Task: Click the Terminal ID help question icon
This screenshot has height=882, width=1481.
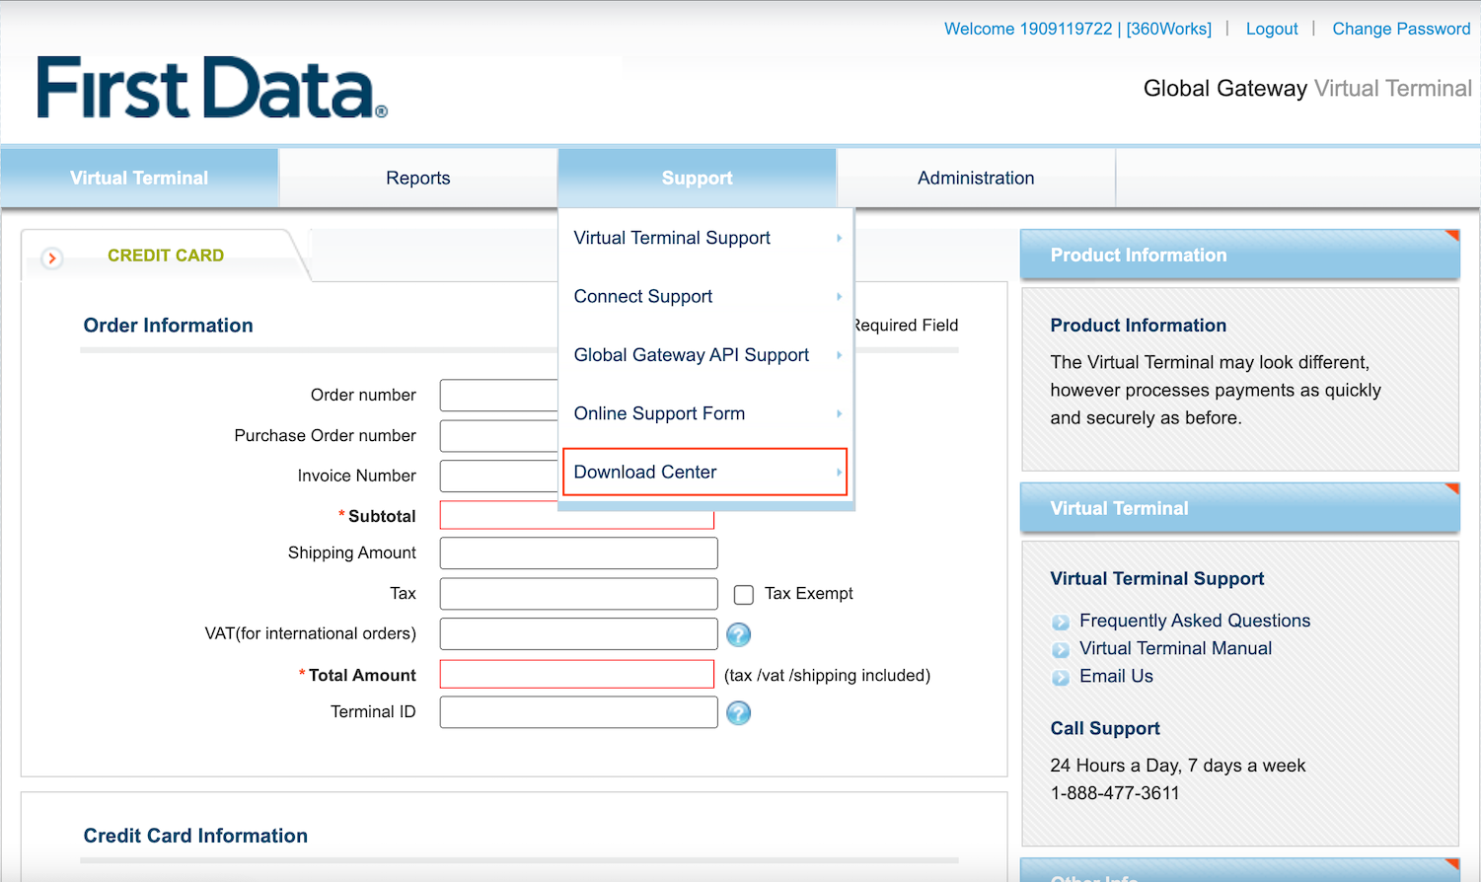Action: (738, 712)
